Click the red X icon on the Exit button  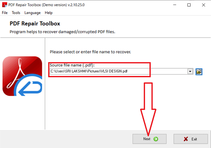click(x=186, y=139)
